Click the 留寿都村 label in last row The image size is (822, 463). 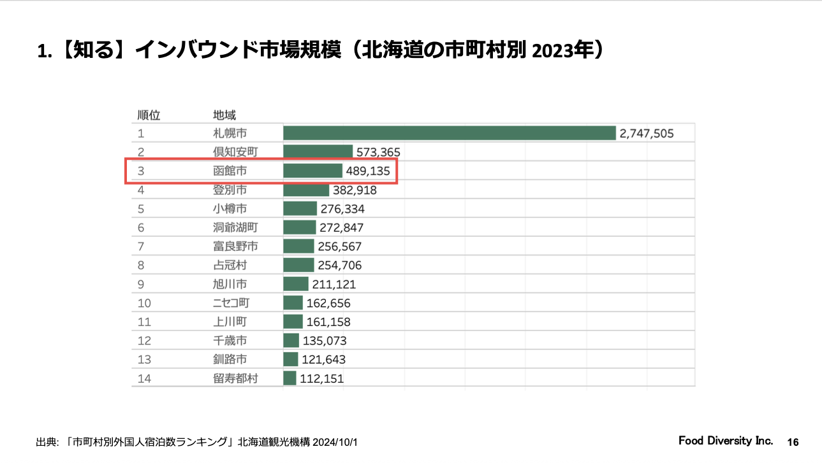(235, 378)
